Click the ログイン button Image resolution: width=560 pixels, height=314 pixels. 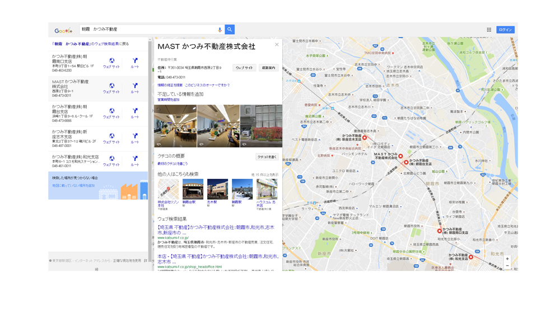pos(505,30)
